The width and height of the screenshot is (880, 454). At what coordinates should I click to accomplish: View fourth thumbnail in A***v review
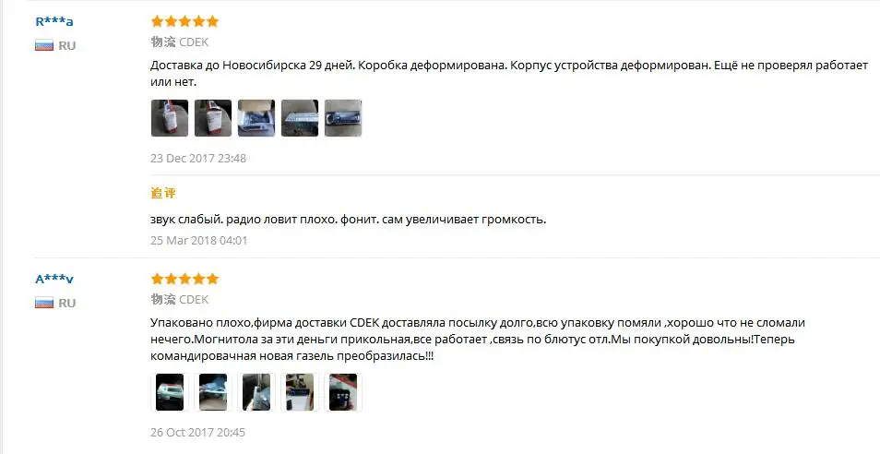coord(300,392)
